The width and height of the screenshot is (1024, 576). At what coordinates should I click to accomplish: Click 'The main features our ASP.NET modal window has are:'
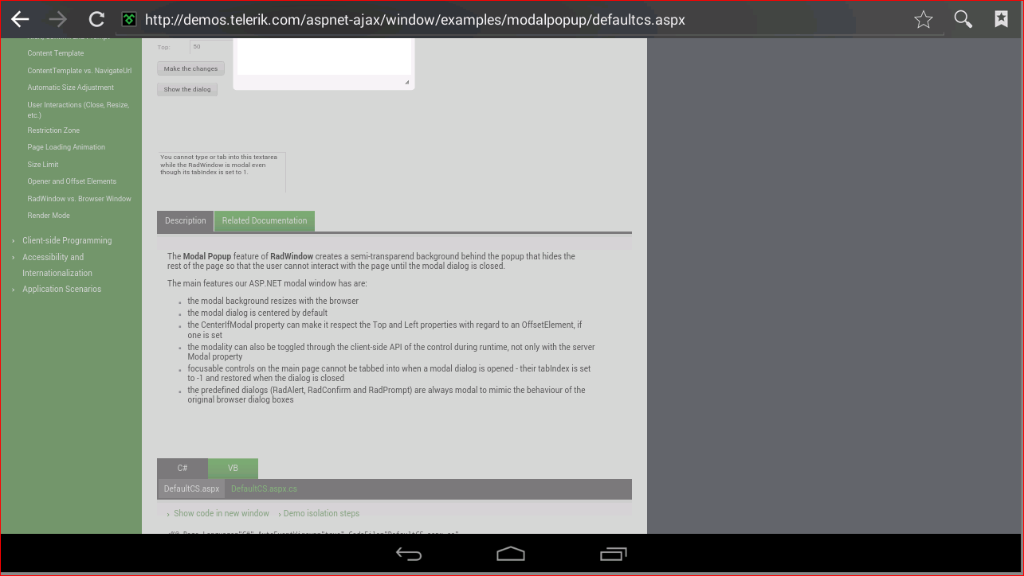267,284
